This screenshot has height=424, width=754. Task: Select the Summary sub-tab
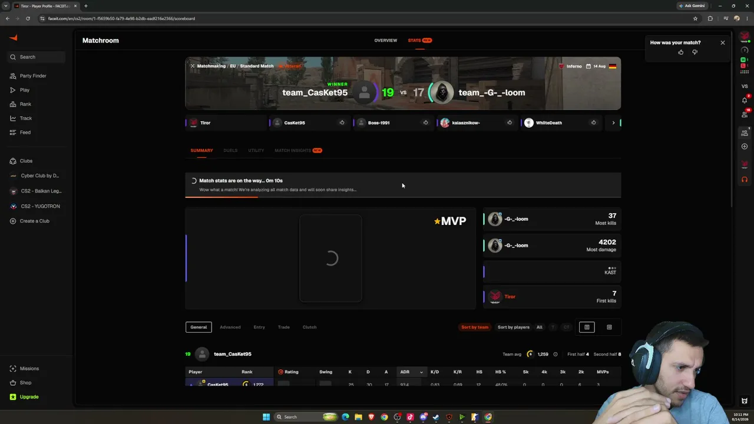[x=201, y=150]
